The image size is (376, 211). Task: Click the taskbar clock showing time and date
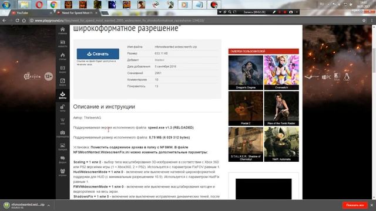point(364,4)
